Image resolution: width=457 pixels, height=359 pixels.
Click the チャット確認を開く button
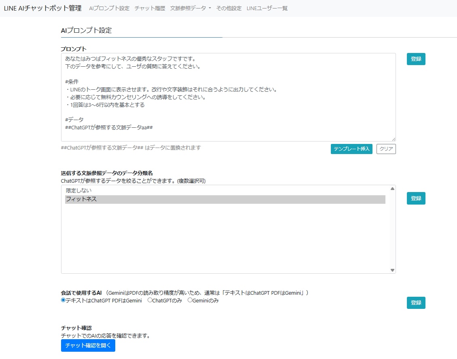[x=88, y=346]
